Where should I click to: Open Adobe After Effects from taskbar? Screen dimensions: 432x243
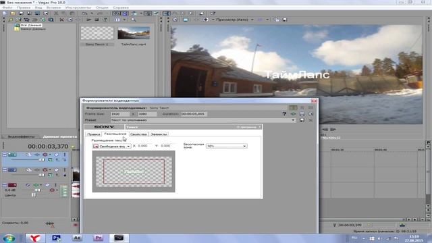[x=77, y=238]
